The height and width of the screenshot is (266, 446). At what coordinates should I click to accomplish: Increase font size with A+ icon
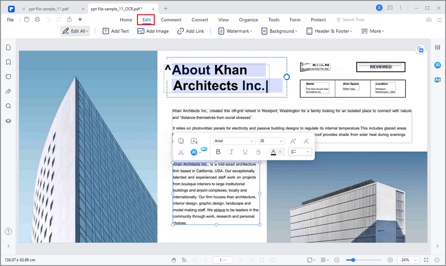293,141
